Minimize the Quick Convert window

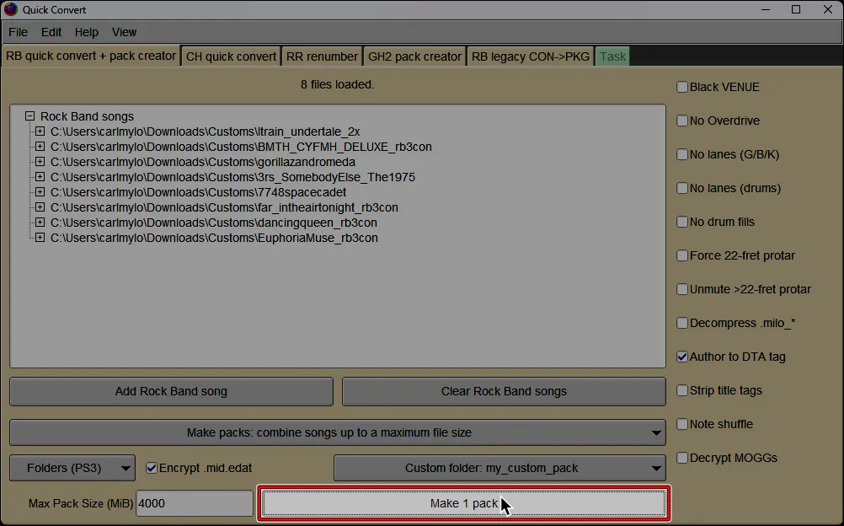pyautogui.click(x=766, y=10)
